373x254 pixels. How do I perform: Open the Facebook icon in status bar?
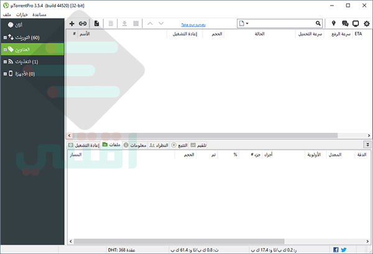(x=336, y=250)
